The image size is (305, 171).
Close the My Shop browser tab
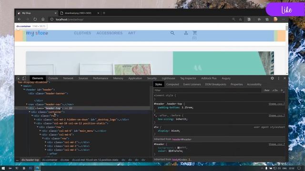(55, 13)
